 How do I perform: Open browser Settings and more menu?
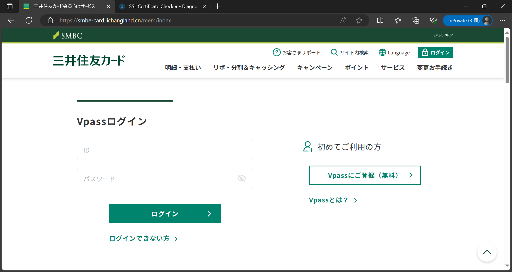click(502, 21)
